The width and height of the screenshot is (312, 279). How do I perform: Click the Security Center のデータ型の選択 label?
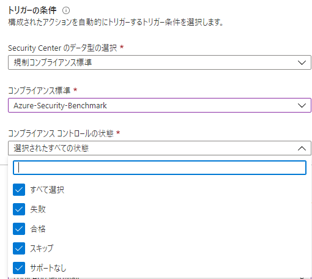tap(62, 48)
